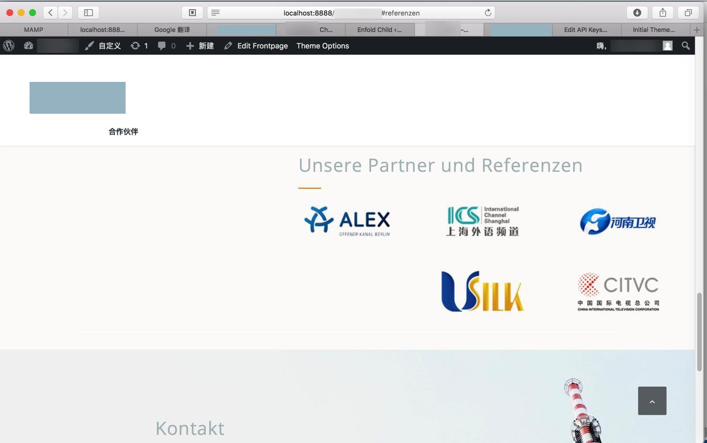This screenshot has width=707, height=443.
Task: Switch to the MAMP tab
Action: click(x=34, y=30)
